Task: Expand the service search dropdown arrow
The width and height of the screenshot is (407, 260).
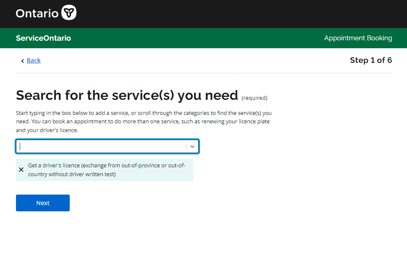Action: [192, 146]
